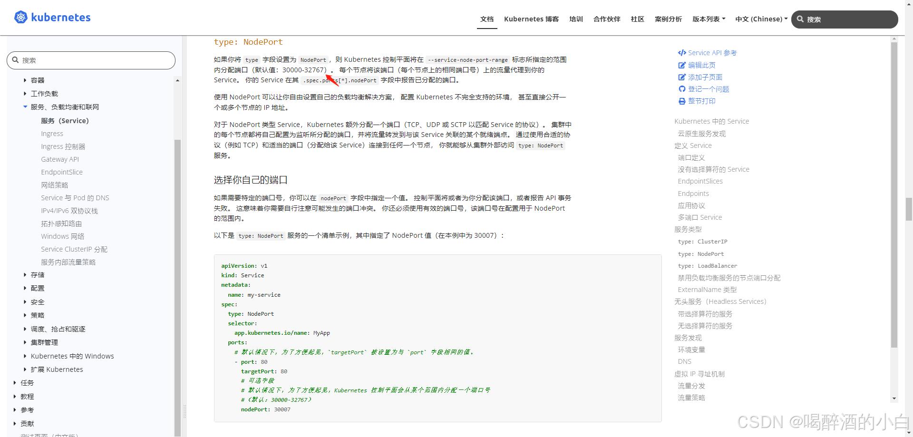913x437 pixels.
Task: Jump to 云原生服务发现 in contents
Action: coord(702,134)
